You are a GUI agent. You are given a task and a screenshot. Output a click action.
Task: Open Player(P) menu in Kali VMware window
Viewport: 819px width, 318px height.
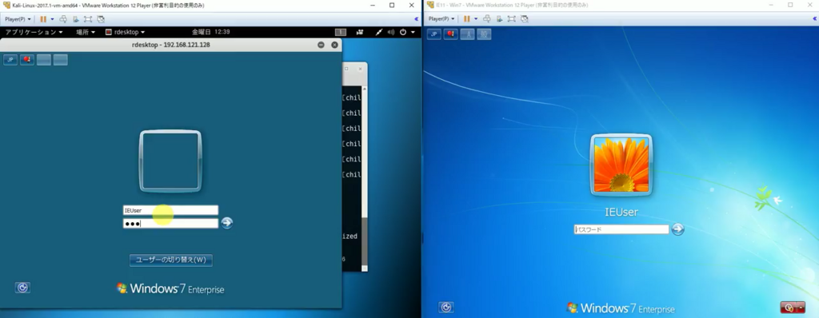(x=18, y=19)
